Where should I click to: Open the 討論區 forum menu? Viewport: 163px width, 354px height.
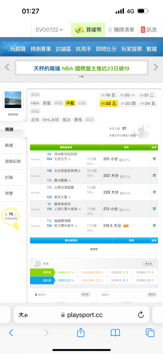tap(64, 49)
